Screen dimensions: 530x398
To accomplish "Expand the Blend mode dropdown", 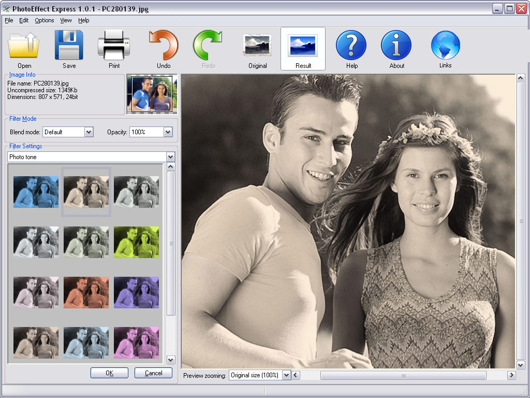I will pyautogui.click(x=89, y=132).
